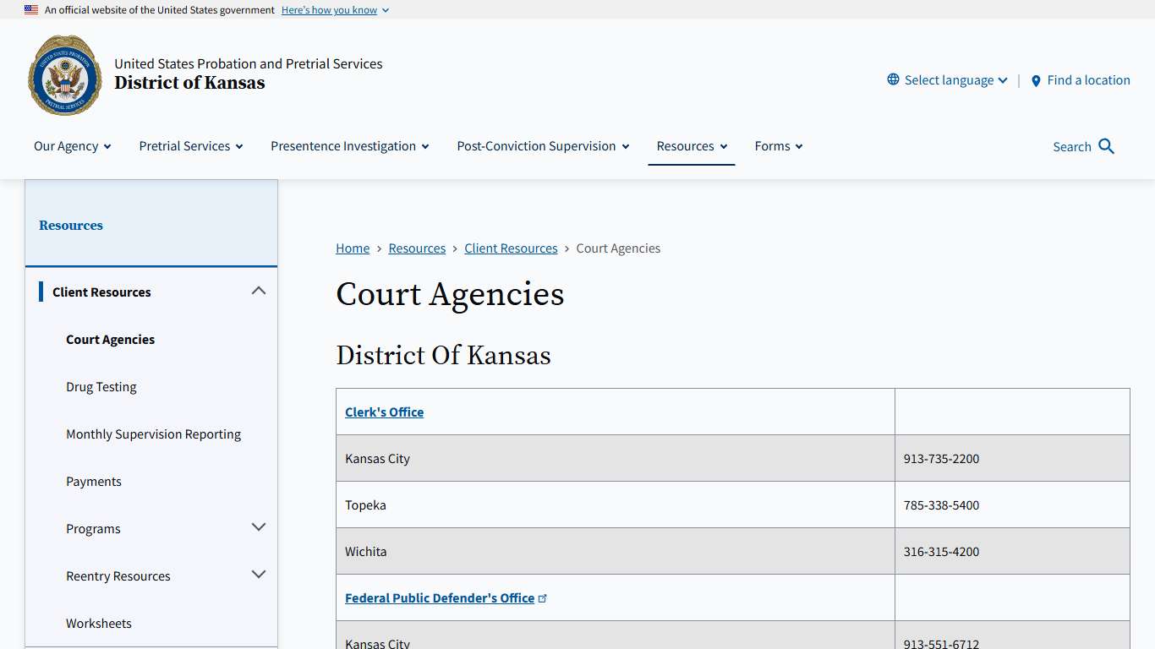Open the language selection globe icon

click(x=893, y=79)
